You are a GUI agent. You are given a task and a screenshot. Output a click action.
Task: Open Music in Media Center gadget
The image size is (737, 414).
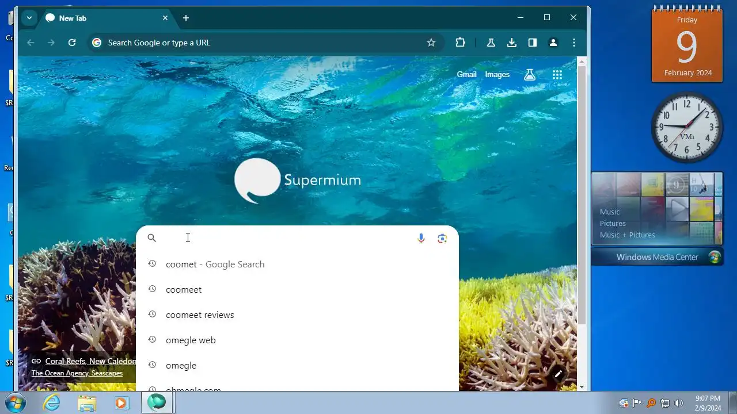point(610,212)
